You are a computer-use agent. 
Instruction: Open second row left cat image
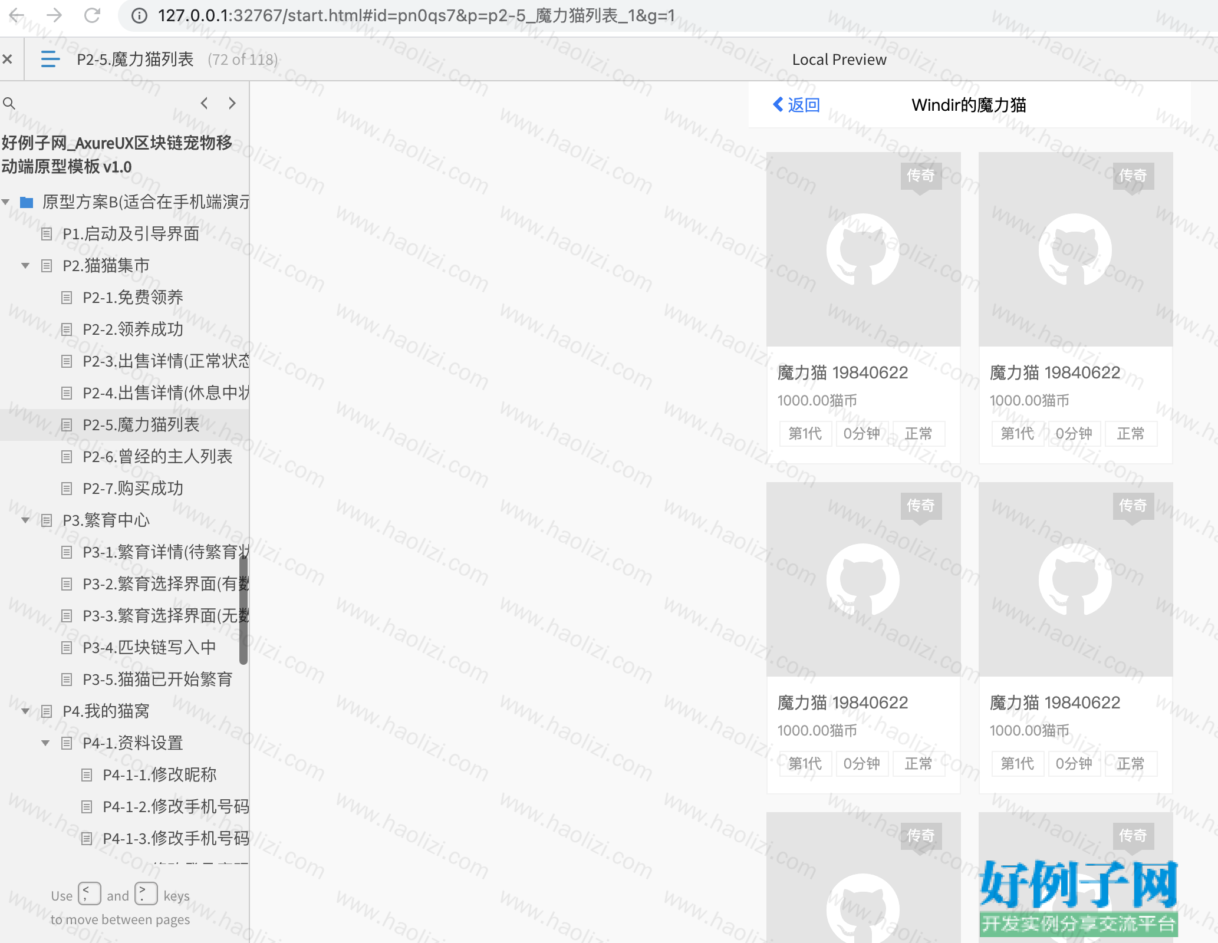(863, 579)
